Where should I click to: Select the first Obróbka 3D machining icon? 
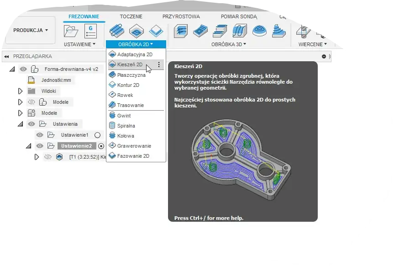(x=180, y=30)
